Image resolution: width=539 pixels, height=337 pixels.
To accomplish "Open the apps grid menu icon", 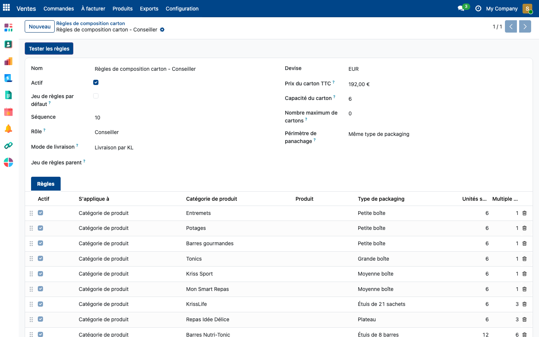I will [6, 7].
